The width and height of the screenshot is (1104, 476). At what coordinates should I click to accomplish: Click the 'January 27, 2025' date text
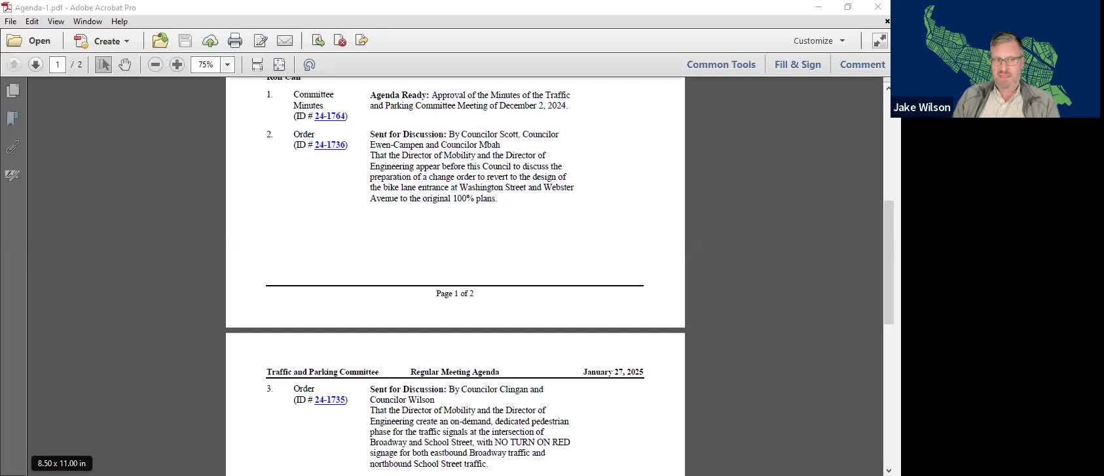[613, 372]
